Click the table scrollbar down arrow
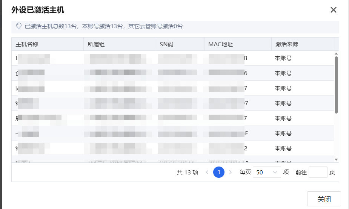349x209 pixels. click(336, 160)
